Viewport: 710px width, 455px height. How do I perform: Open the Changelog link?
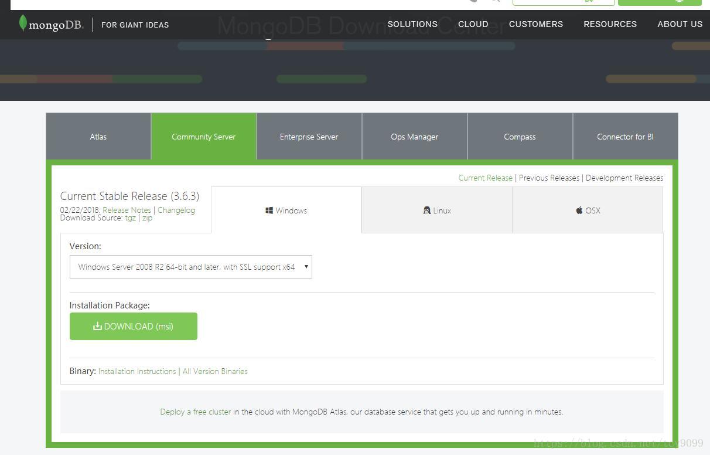click(176, 210)
